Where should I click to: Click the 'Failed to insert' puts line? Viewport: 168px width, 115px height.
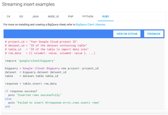54,103
